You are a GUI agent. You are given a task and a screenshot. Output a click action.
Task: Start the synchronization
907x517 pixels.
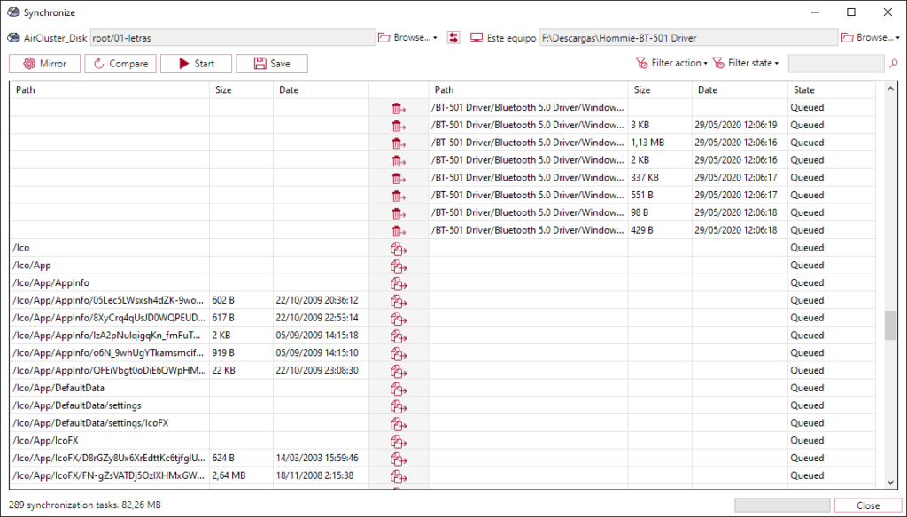click(196, 63)
